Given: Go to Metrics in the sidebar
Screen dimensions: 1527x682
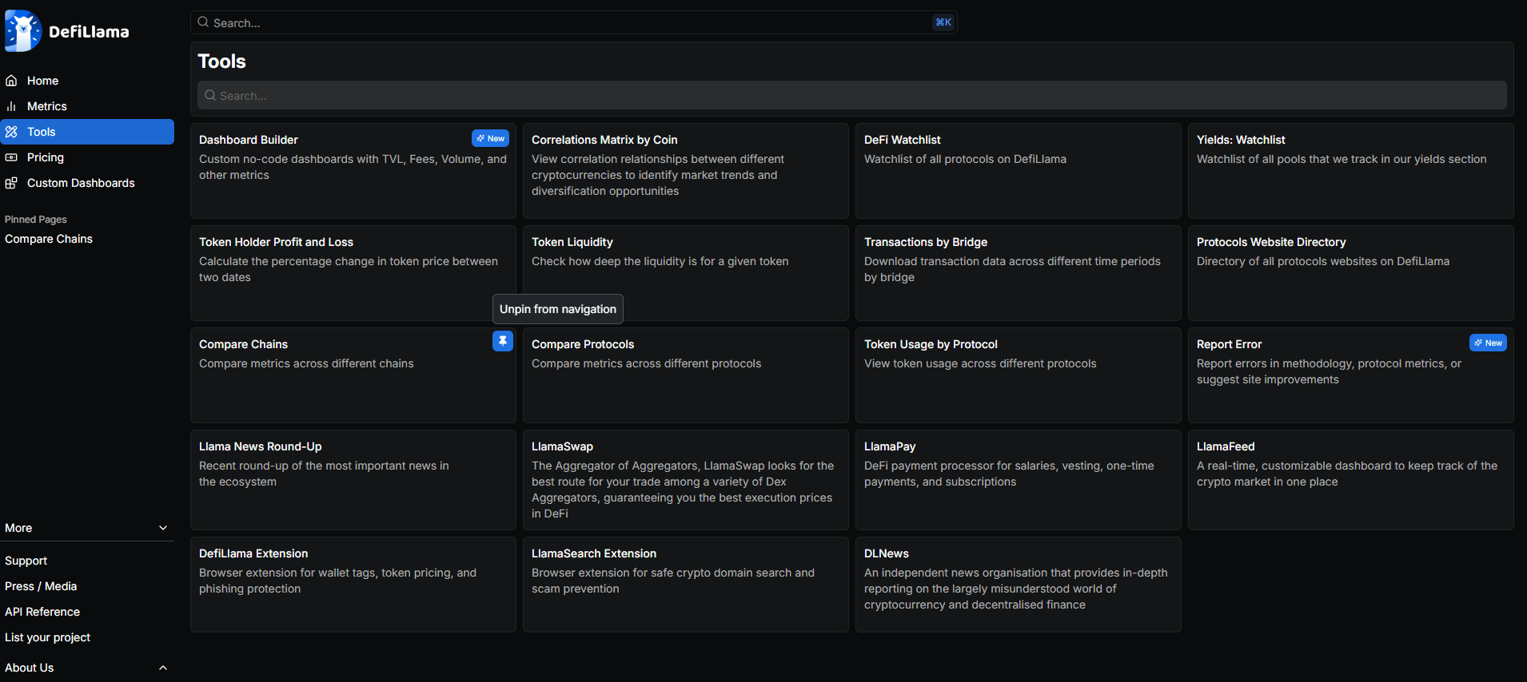Looking at the screenshot, I should click(x=87, y=106).
